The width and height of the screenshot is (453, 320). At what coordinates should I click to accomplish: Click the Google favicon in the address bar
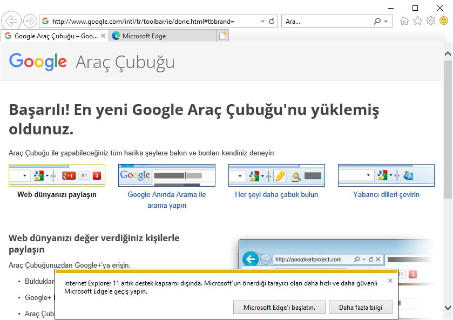(x=45, y=21)
